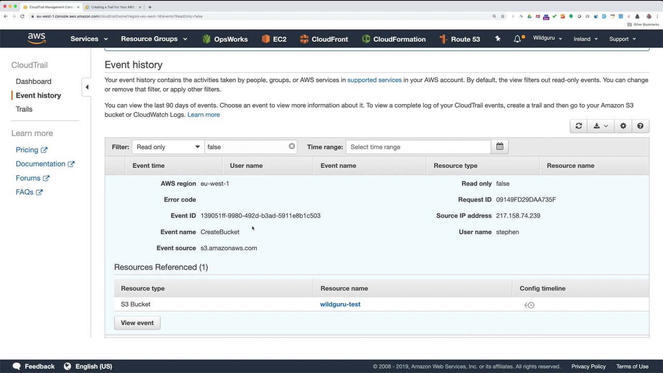Open the Dashboard sidebar item
This screenshot has width=663, height=373.
click(x=34, y=81)
